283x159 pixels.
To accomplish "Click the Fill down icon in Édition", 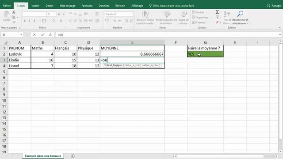I will 217,17.
